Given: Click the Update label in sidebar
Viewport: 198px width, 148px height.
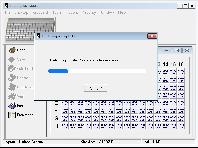Looking at the screenshot, I should point(23,78).
